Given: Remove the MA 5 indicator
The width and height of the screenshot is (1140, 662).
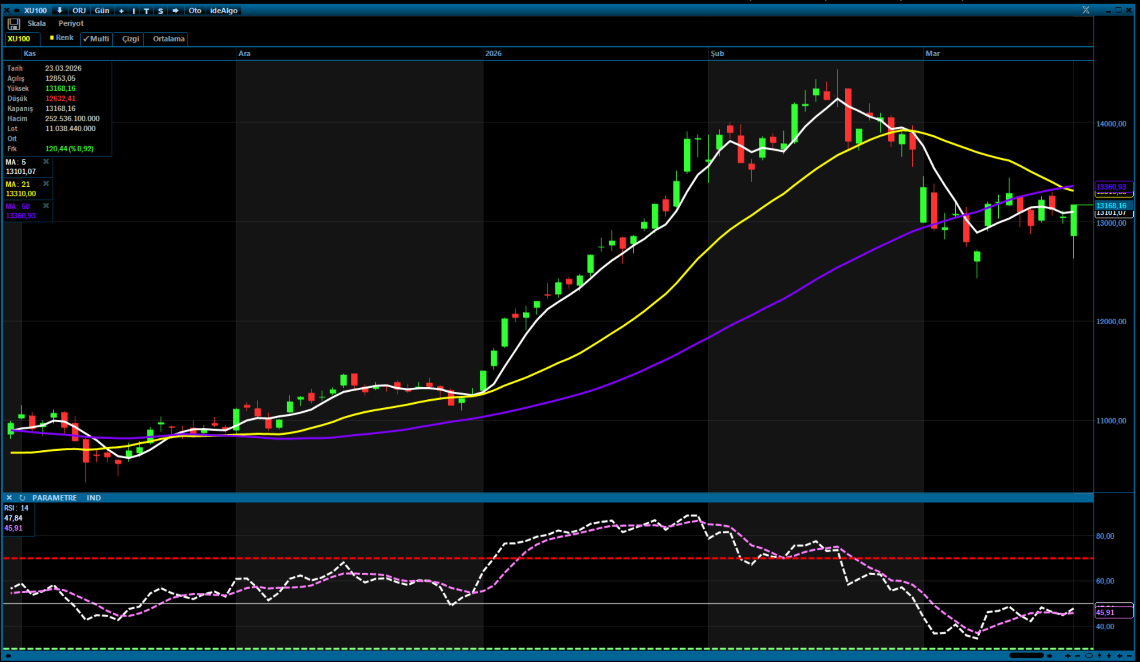Looking at the screenshot, I should pos(46,162).
